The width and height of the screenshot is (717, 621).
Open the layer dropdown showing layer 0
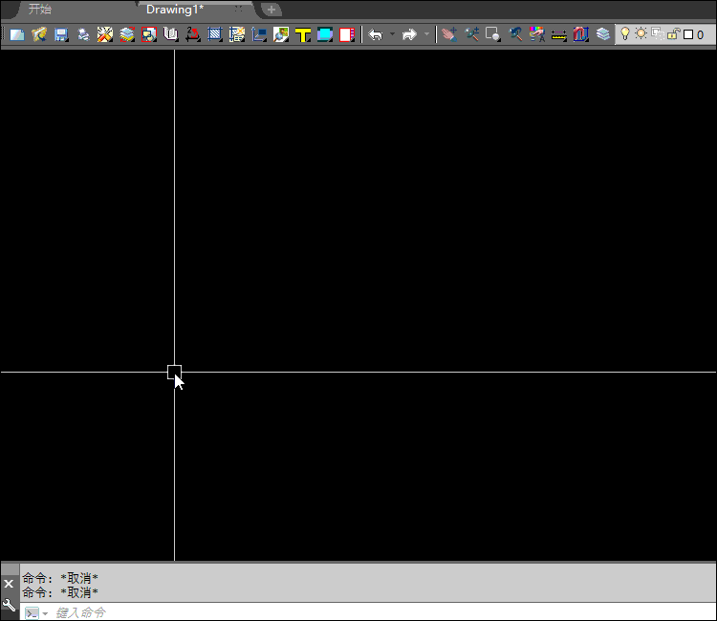tap(665, 34)
